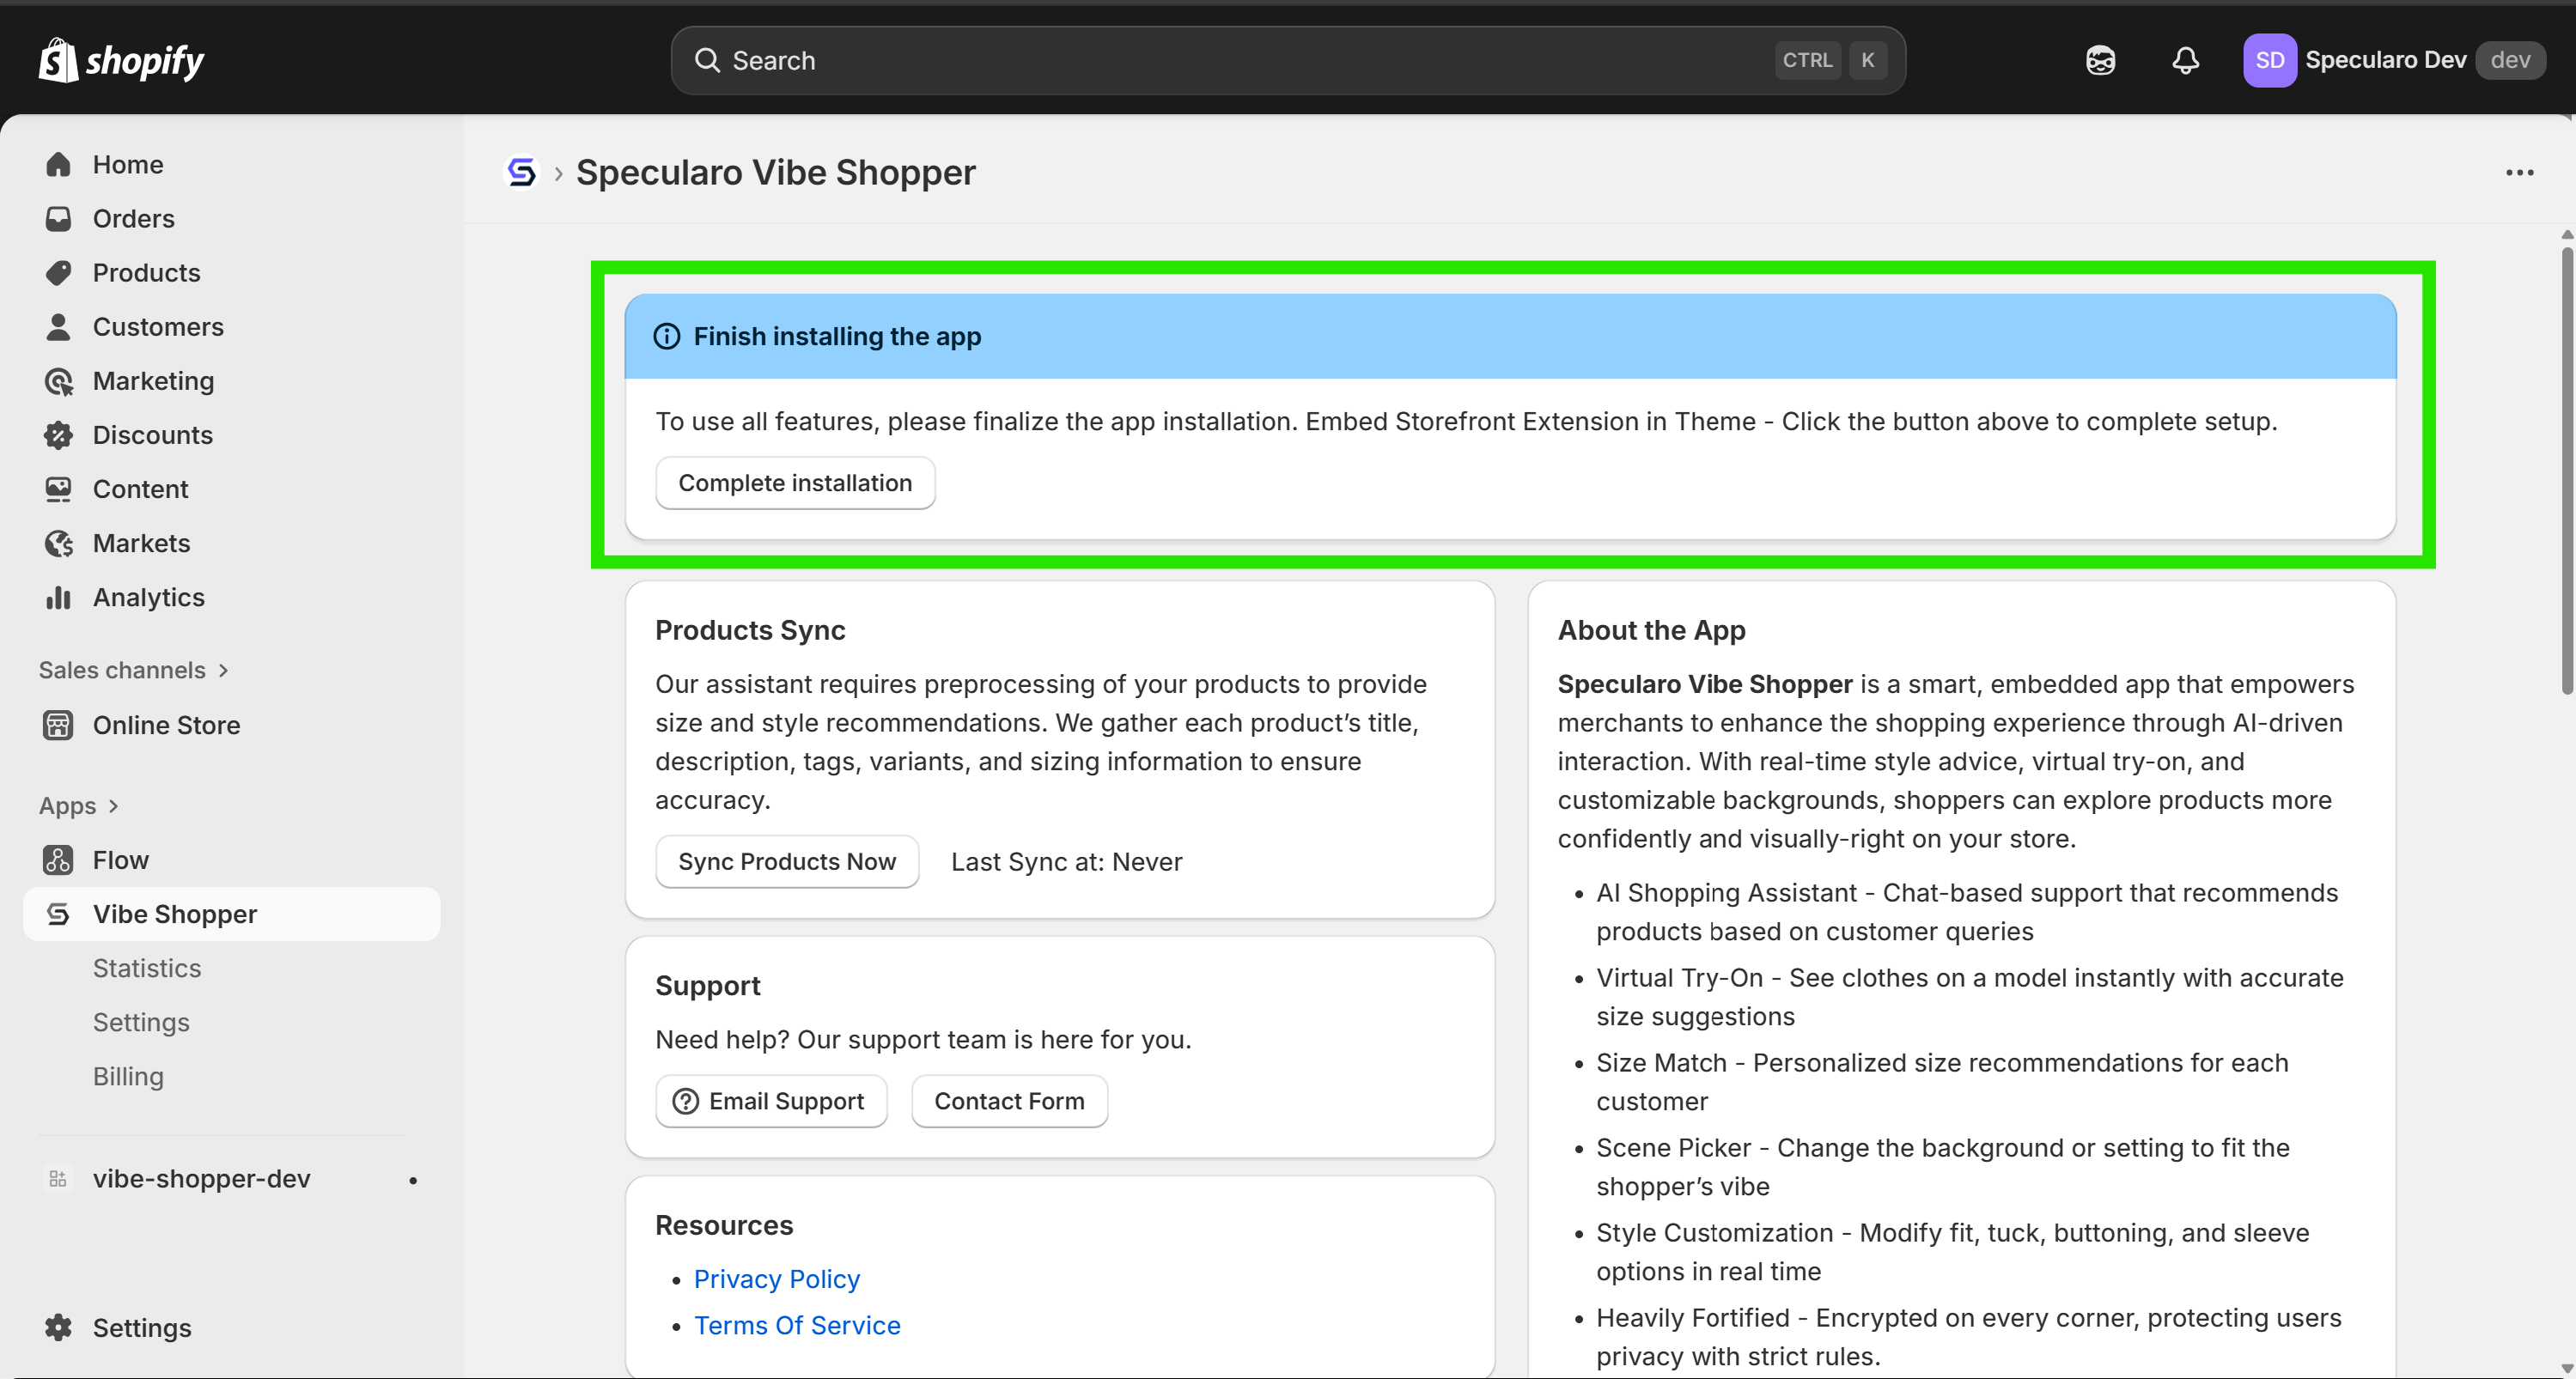Click Sync Products Now
The width and height of the screenshot is (2576, 1379).
(786, 861)
